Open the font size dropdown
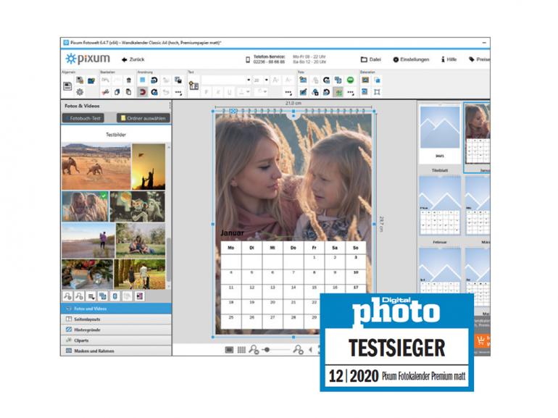This screenshot has width=558, height=418. click(x=266, y=80)
